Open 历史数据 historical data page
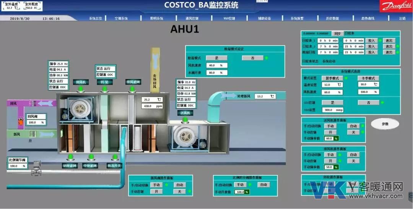 tap(332, 18)
